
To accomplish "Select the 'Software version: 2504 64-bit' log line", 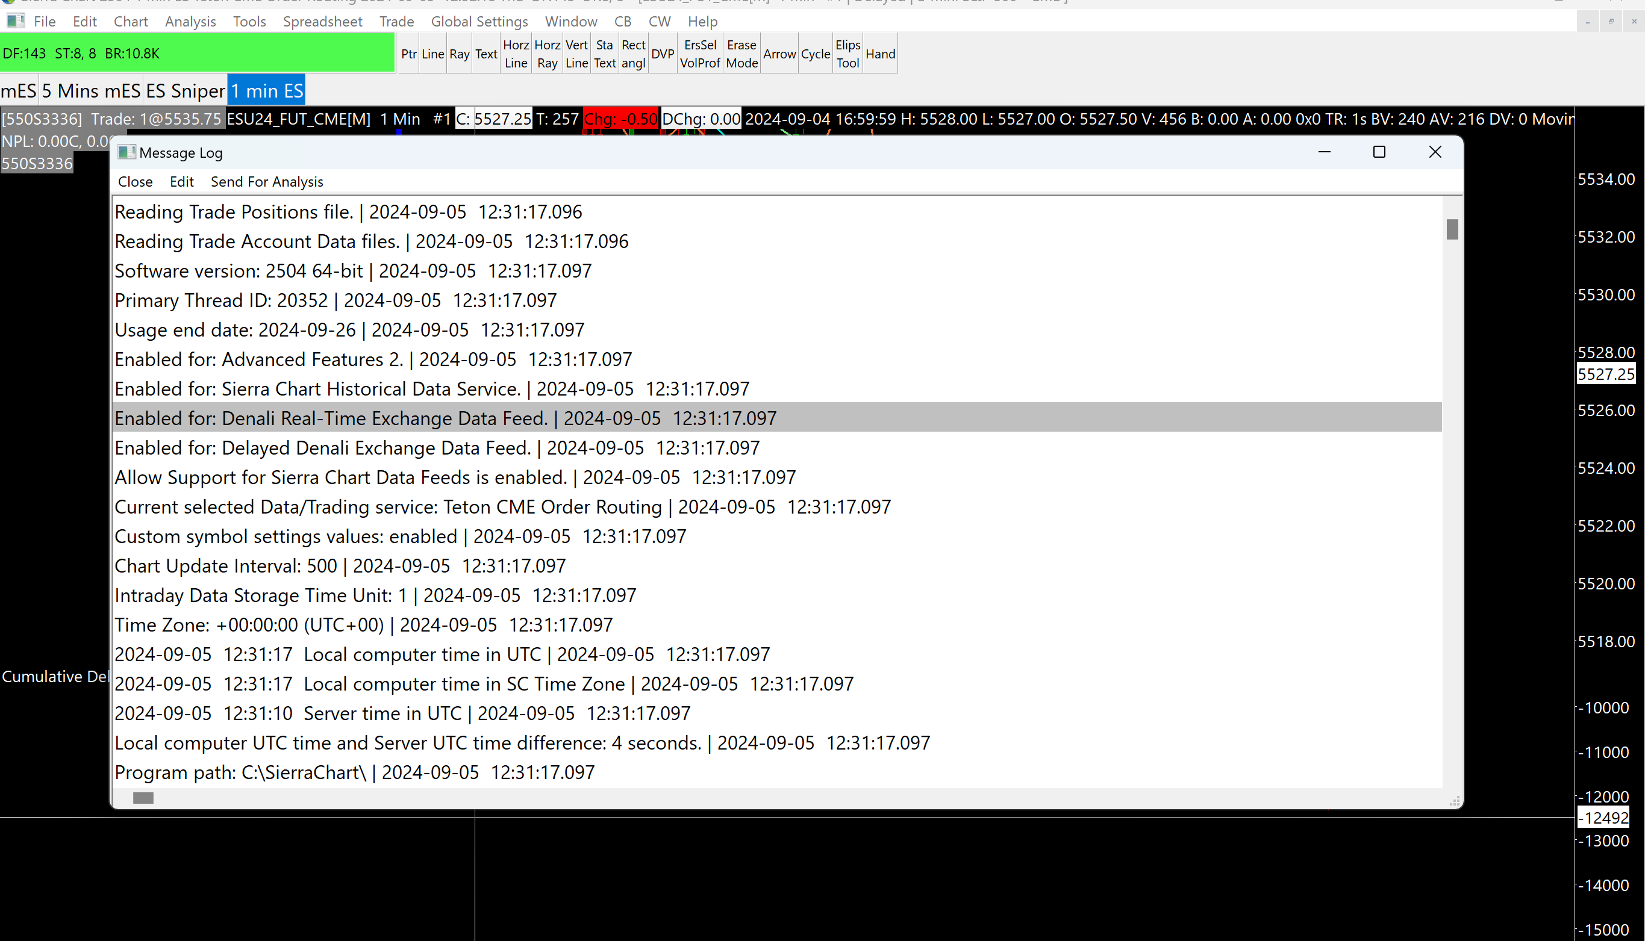I will point(777,271).
